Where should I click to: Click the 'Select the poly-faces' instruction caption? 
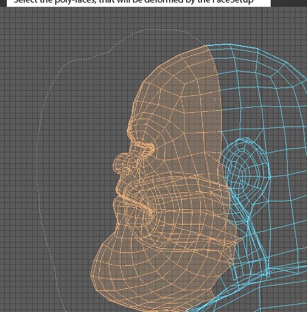click(134, 2)
